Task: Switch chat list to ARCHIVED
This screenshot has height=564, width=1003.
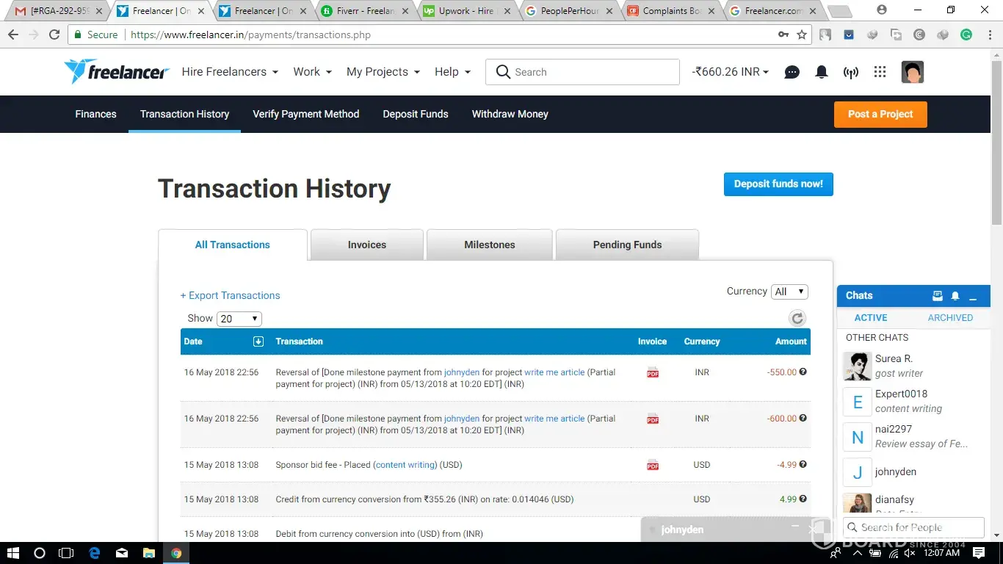Action: [949, 318]
